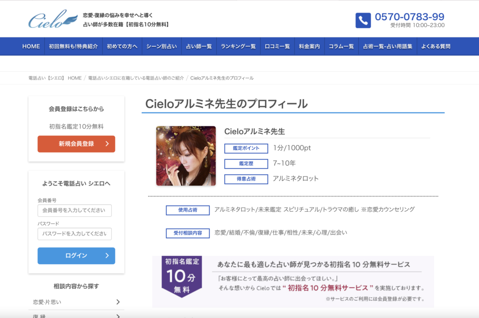This screenshot has width=479, height=318.
Task: Click the blue phone icon
Action: click(x=363, y=21)
